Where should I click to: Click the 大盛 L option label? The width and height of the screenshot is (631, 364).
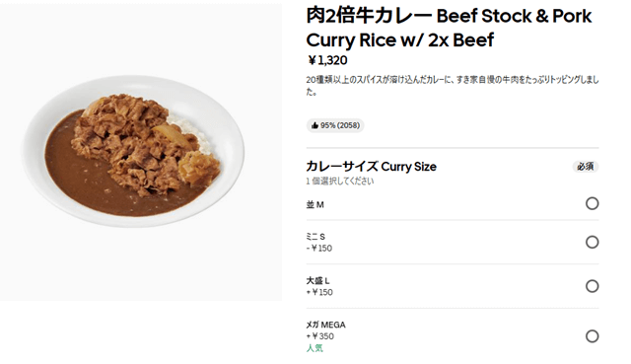(x=317, y=281)
